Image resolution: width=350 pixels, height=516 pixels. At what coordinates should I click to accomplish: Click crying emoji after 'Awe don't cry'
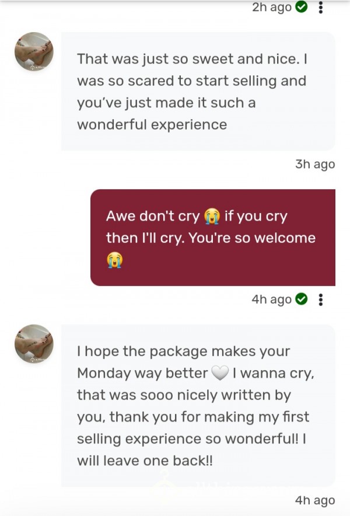click(x=212, y=216)
